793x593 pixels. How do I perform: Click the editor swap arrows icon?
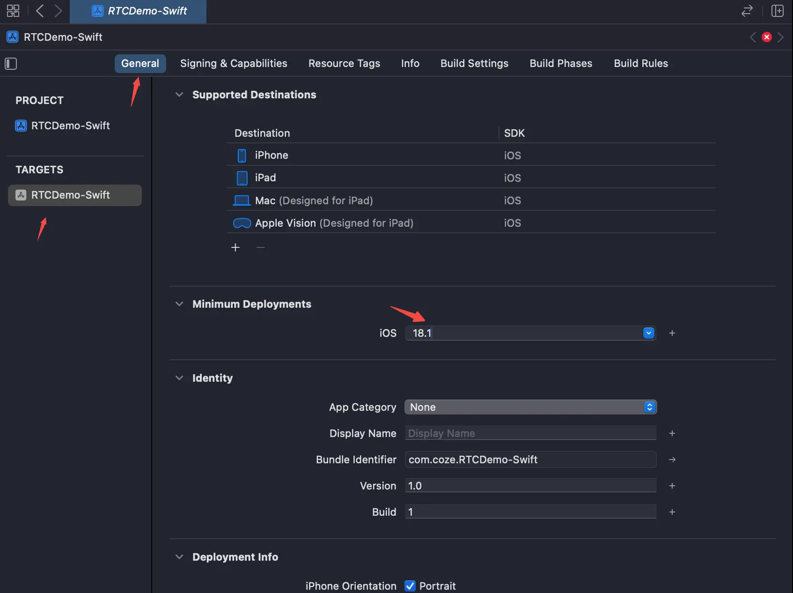pyautogui.click(x=747, y=11)
